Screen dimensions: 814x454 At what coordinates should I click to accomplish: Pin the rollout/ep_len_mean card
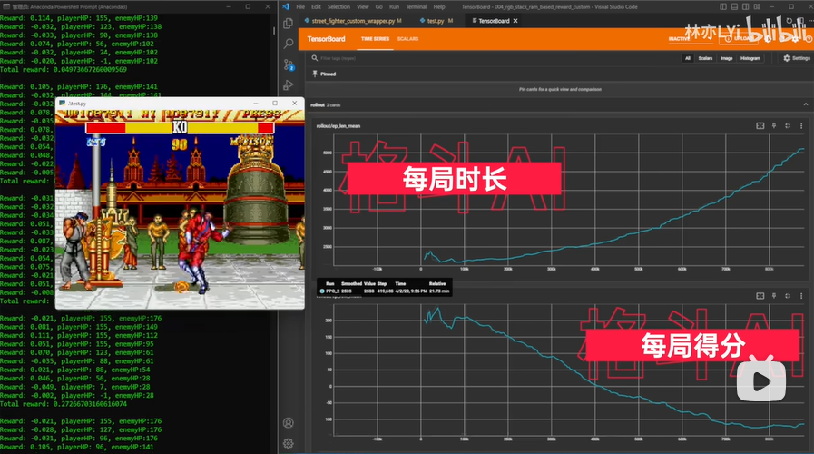click(774, 125)
